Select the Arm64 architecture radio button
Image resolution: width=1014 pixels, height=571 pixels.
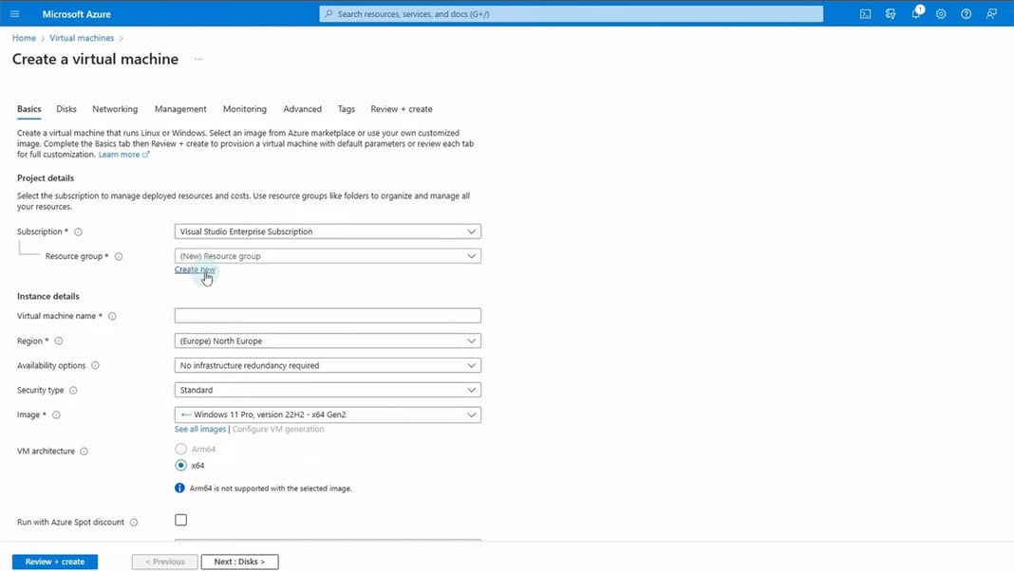click(179, 451)
